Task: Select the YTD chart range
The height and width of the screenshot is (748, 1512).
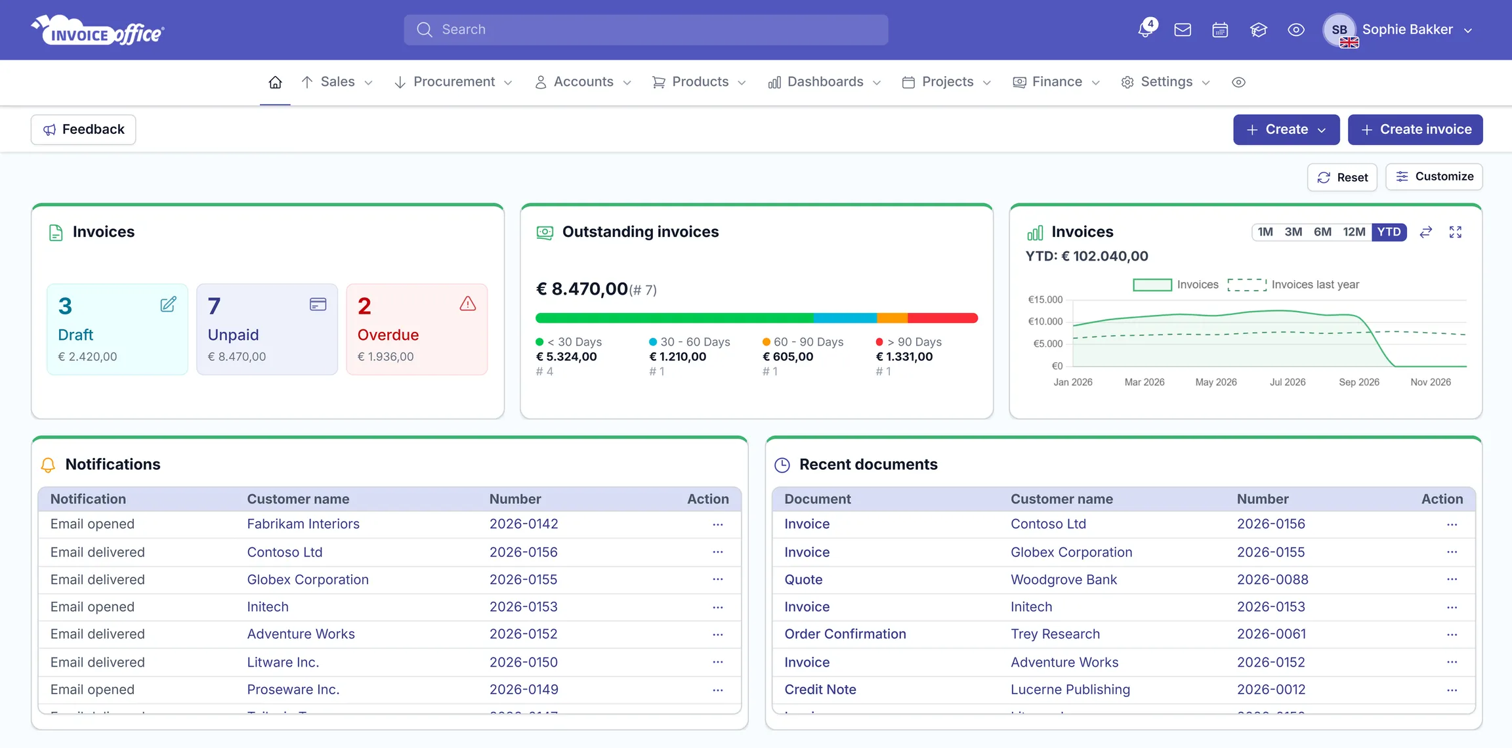Action: click(x=1389, y=232)
